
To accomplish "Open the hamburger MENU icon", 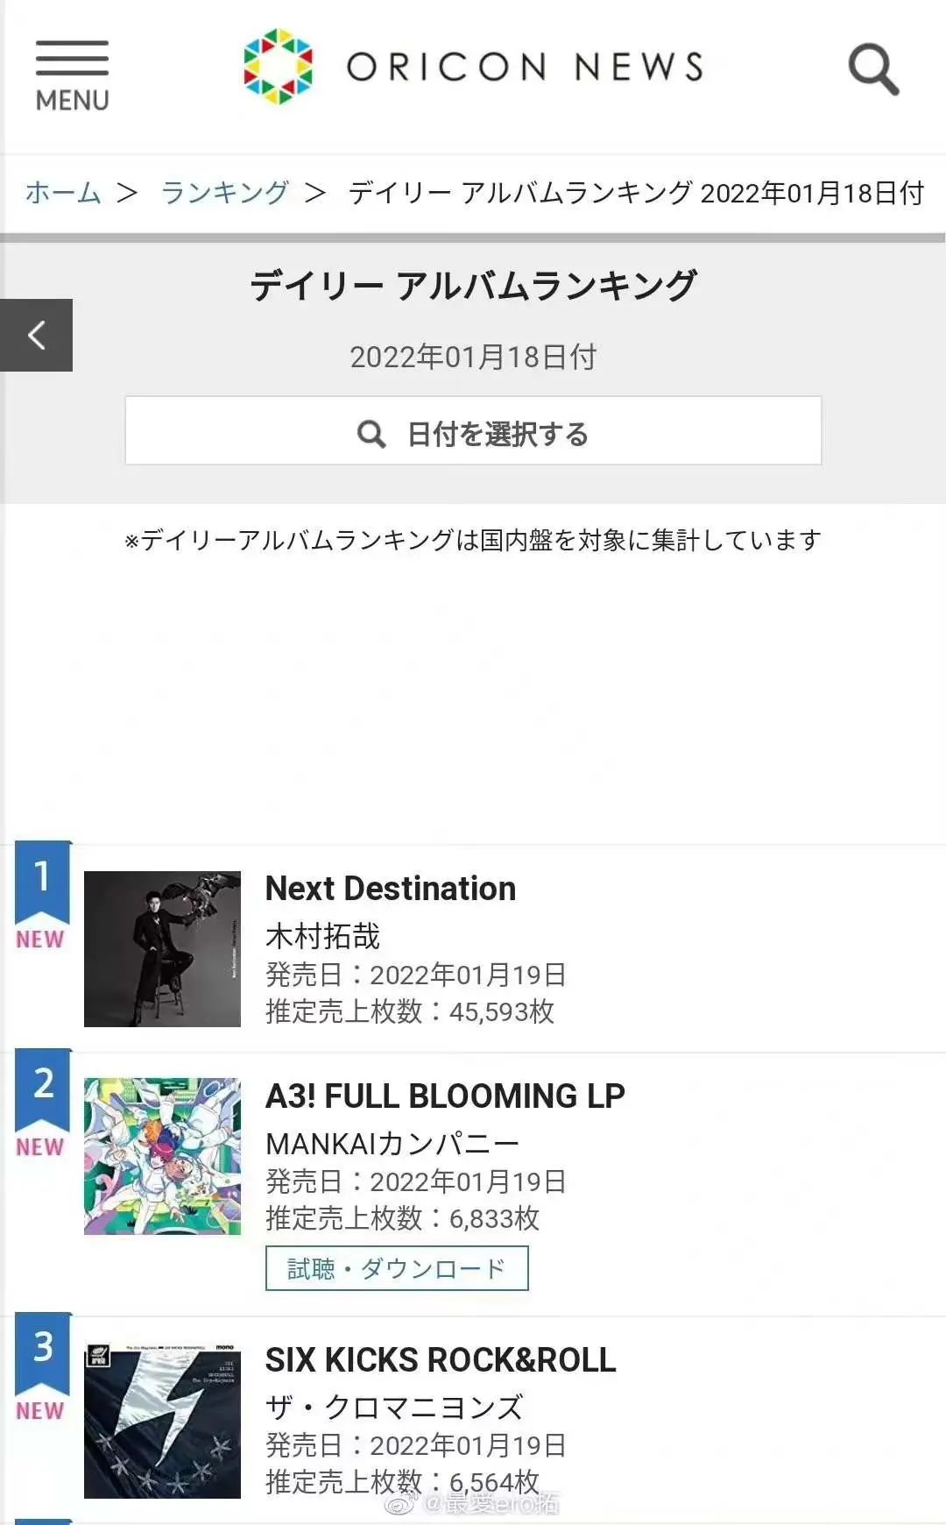I will coord(72,74).
